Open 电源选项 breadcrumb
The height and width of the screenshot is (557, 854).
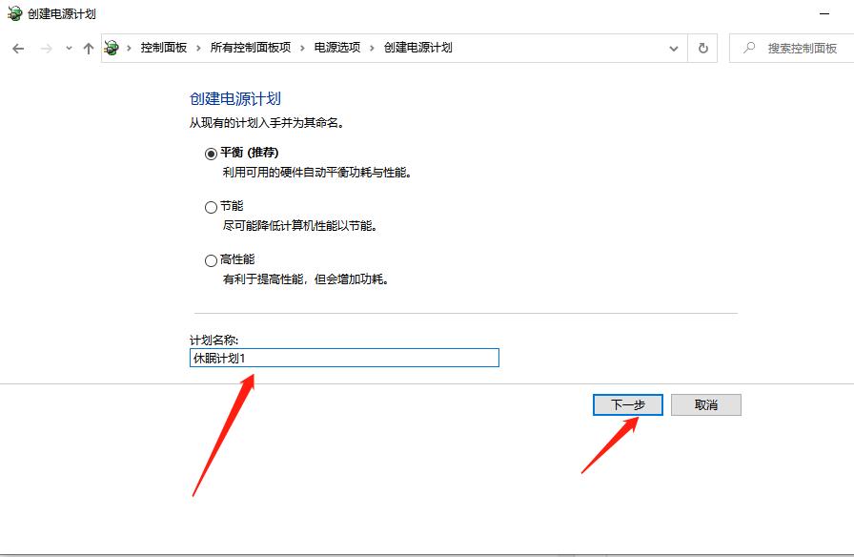click(x=337, y=48)
